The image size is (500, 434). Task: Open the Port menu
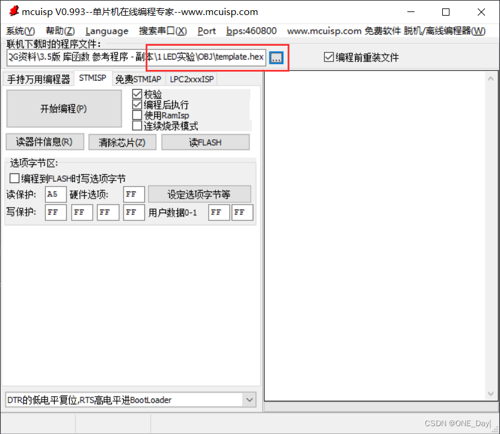[206, 31]
